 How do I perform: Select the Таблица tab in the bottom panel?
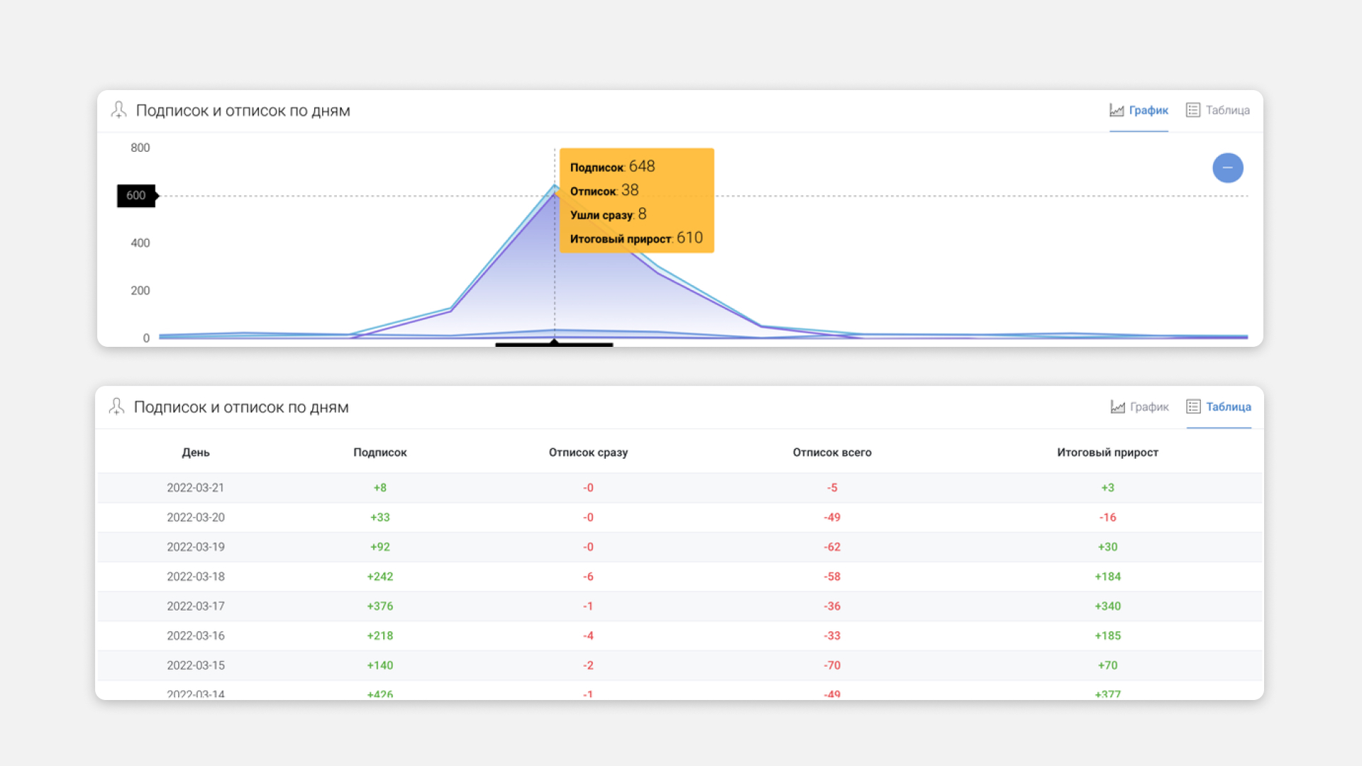(x=1228, y=406)
